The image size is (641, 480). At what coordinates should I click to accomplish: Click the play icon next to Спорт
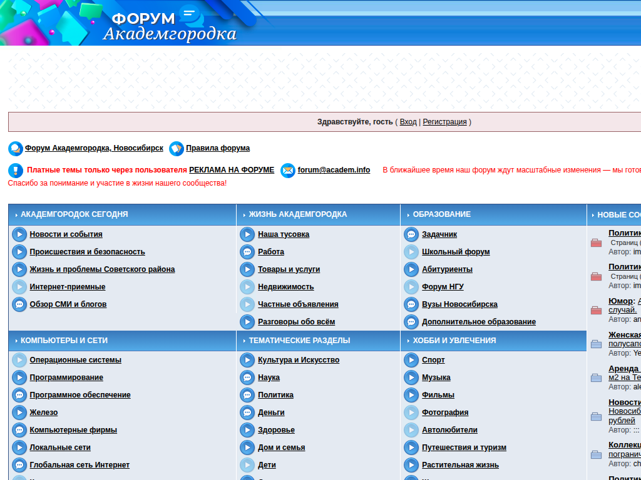click(x=411, y=360)
